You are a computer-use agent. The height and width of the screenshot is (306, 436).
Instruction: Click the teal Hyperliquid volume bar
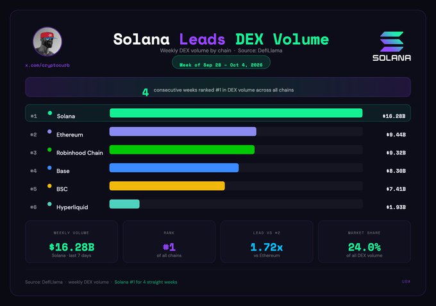coord(124,204)
